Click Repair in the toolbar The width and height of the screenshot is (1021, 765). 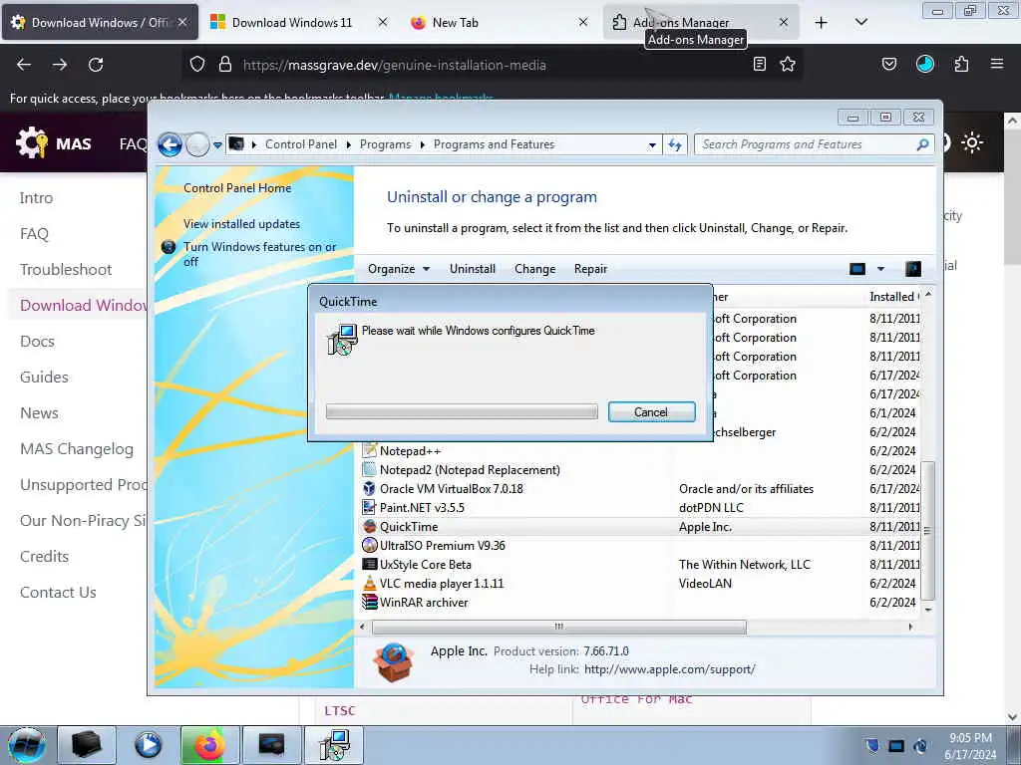click(x=590, y=269)
